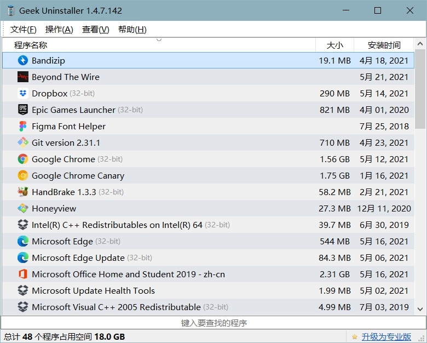This screenshot has height=343, width=427.
Task: Click the Intel(R) C++ Redistributables icon
Action: click(x=23, y=225)
